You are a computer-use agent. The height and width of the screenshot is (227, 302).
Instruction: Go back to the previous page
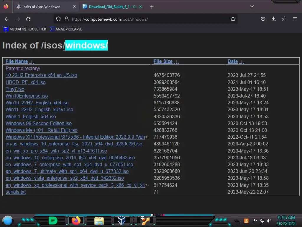pyautogui.click(x=7, y=19)
